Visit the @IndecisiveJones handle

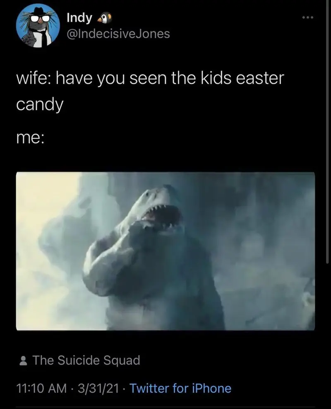tap(118, 34)
